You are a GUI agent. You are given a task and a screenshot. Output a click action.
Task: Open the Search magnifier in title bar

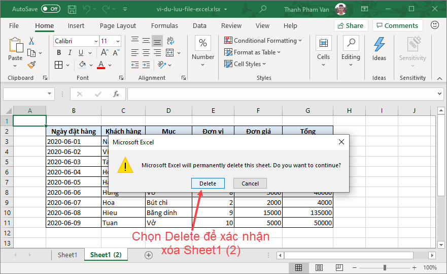[262, 9]
